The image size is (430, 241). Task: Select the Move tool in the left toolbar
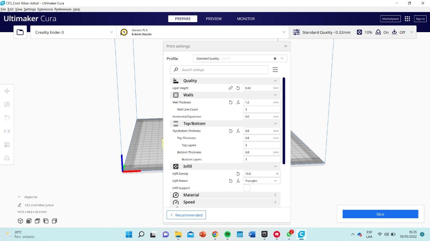[x=7, y=91]
